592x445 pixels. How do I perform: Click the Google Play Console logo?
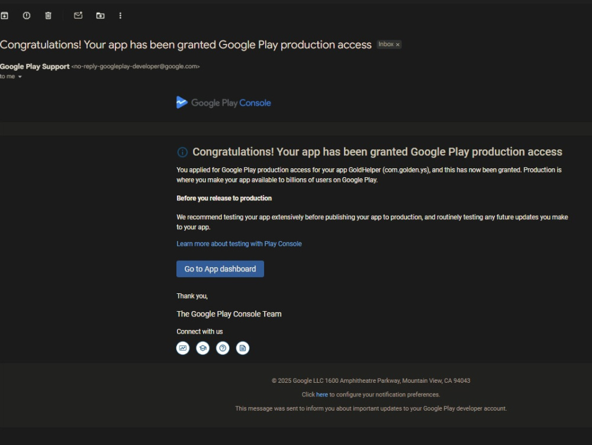224,103
